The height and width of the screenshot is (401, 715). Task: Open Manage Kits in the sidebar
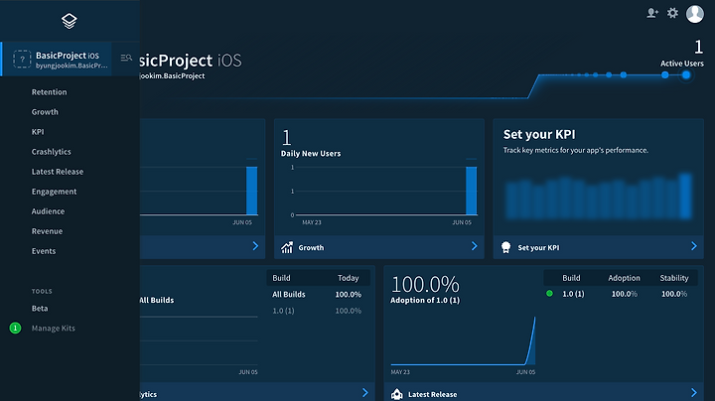54,329
